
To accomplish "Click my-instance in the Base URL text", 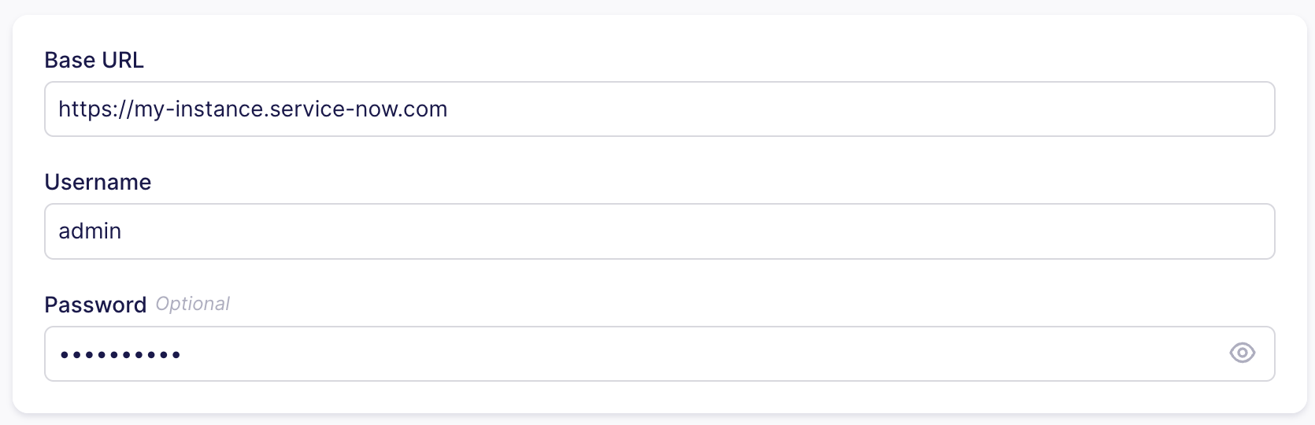I will pos(200,109).
